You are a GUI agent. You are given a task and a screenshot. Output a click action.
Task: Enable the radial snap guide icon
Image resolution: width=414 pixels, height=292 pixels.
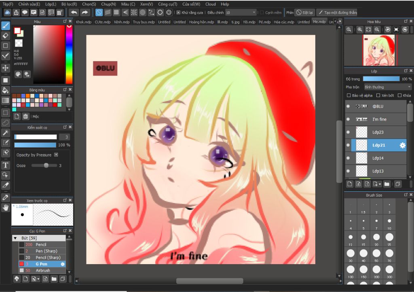point(134,13)
